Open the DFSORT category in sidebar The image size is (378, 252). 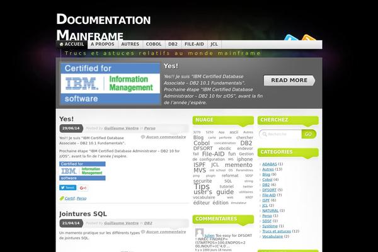tap(269, 190)
